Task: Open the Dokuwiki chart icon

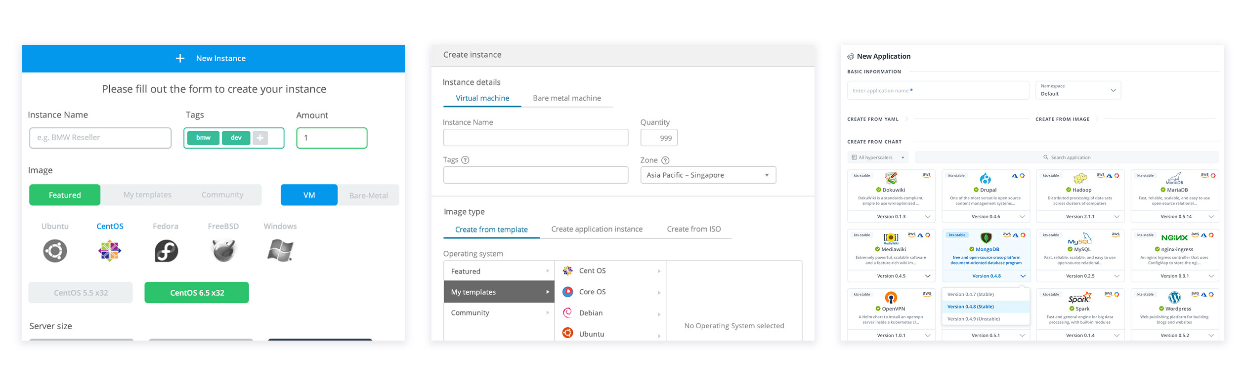Action: pos(891,178)
